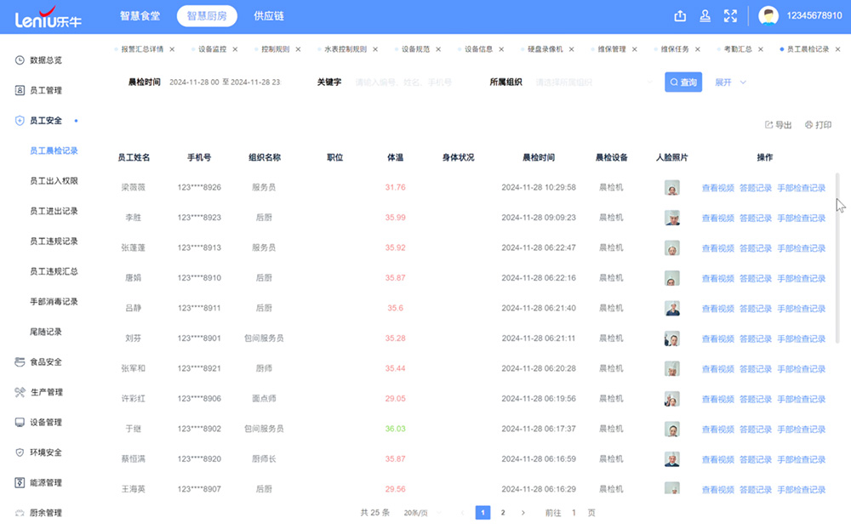This screenshot has width=851, height=529.
Task: Open the user stamp icon in top bar
Action: tap(704, 15)
